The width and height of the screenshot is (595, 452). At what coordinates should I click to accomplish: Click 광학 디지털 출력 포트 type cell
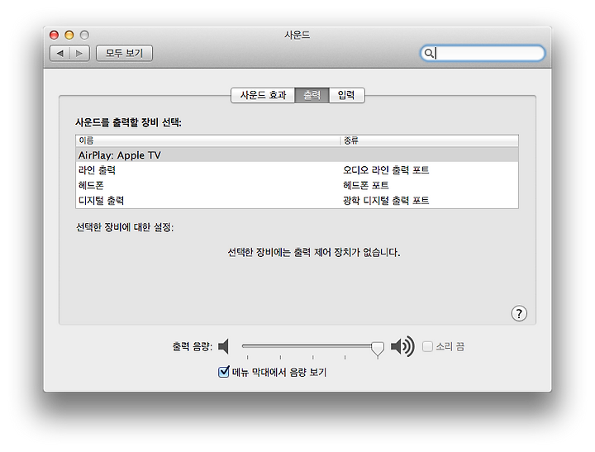pyautogui.click(x=386, y=200)
